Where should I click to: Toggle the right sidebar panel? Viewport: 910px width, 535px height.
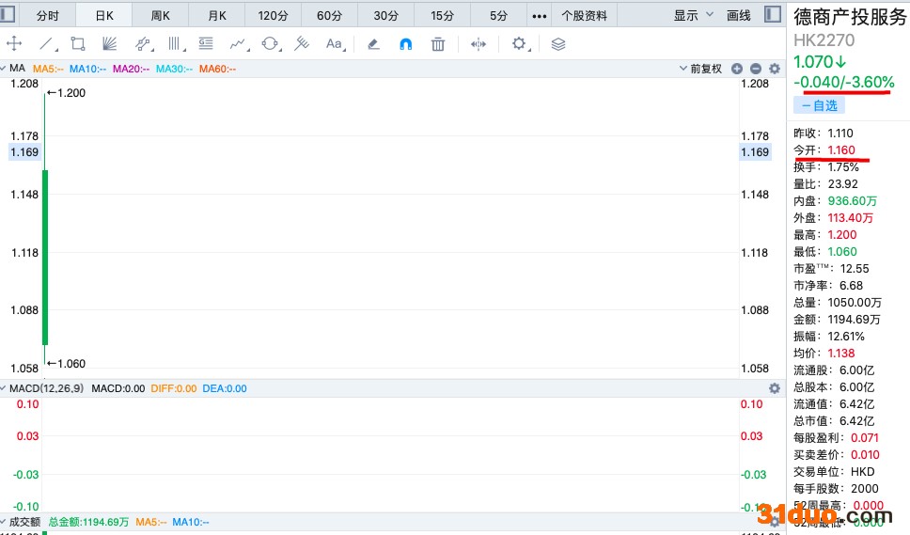773,15
